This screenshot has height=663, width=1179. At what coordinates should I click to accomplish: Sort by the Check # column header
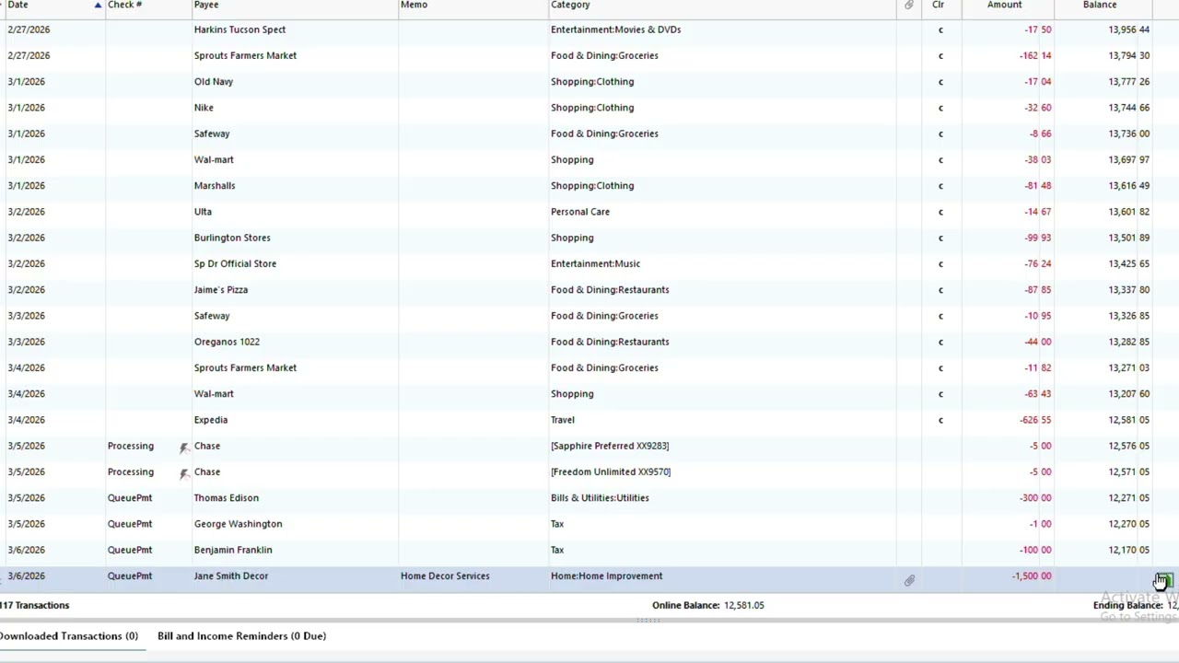124,5
